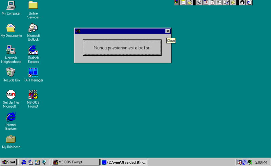Image resolution: width=271 pixels, height=166 pixels.
Task: Click the blue overlapping windows tray icon
Action: (245, 162)
